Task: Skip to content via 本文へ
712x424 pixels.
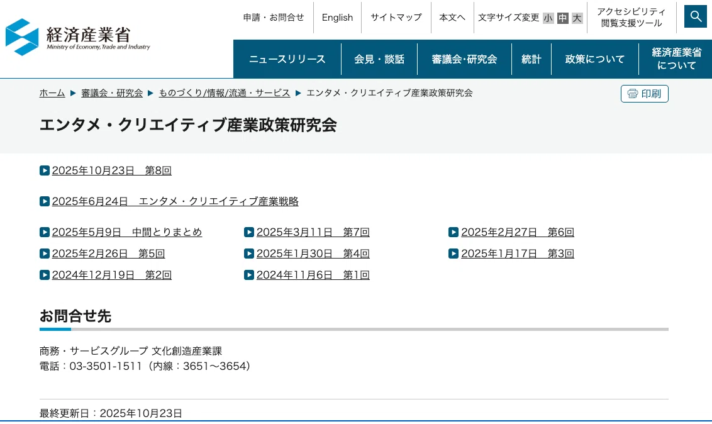Action: [452, 17]
